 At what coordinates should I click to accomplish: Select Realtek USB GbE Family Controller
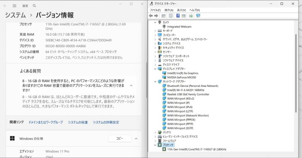point(188,94)
